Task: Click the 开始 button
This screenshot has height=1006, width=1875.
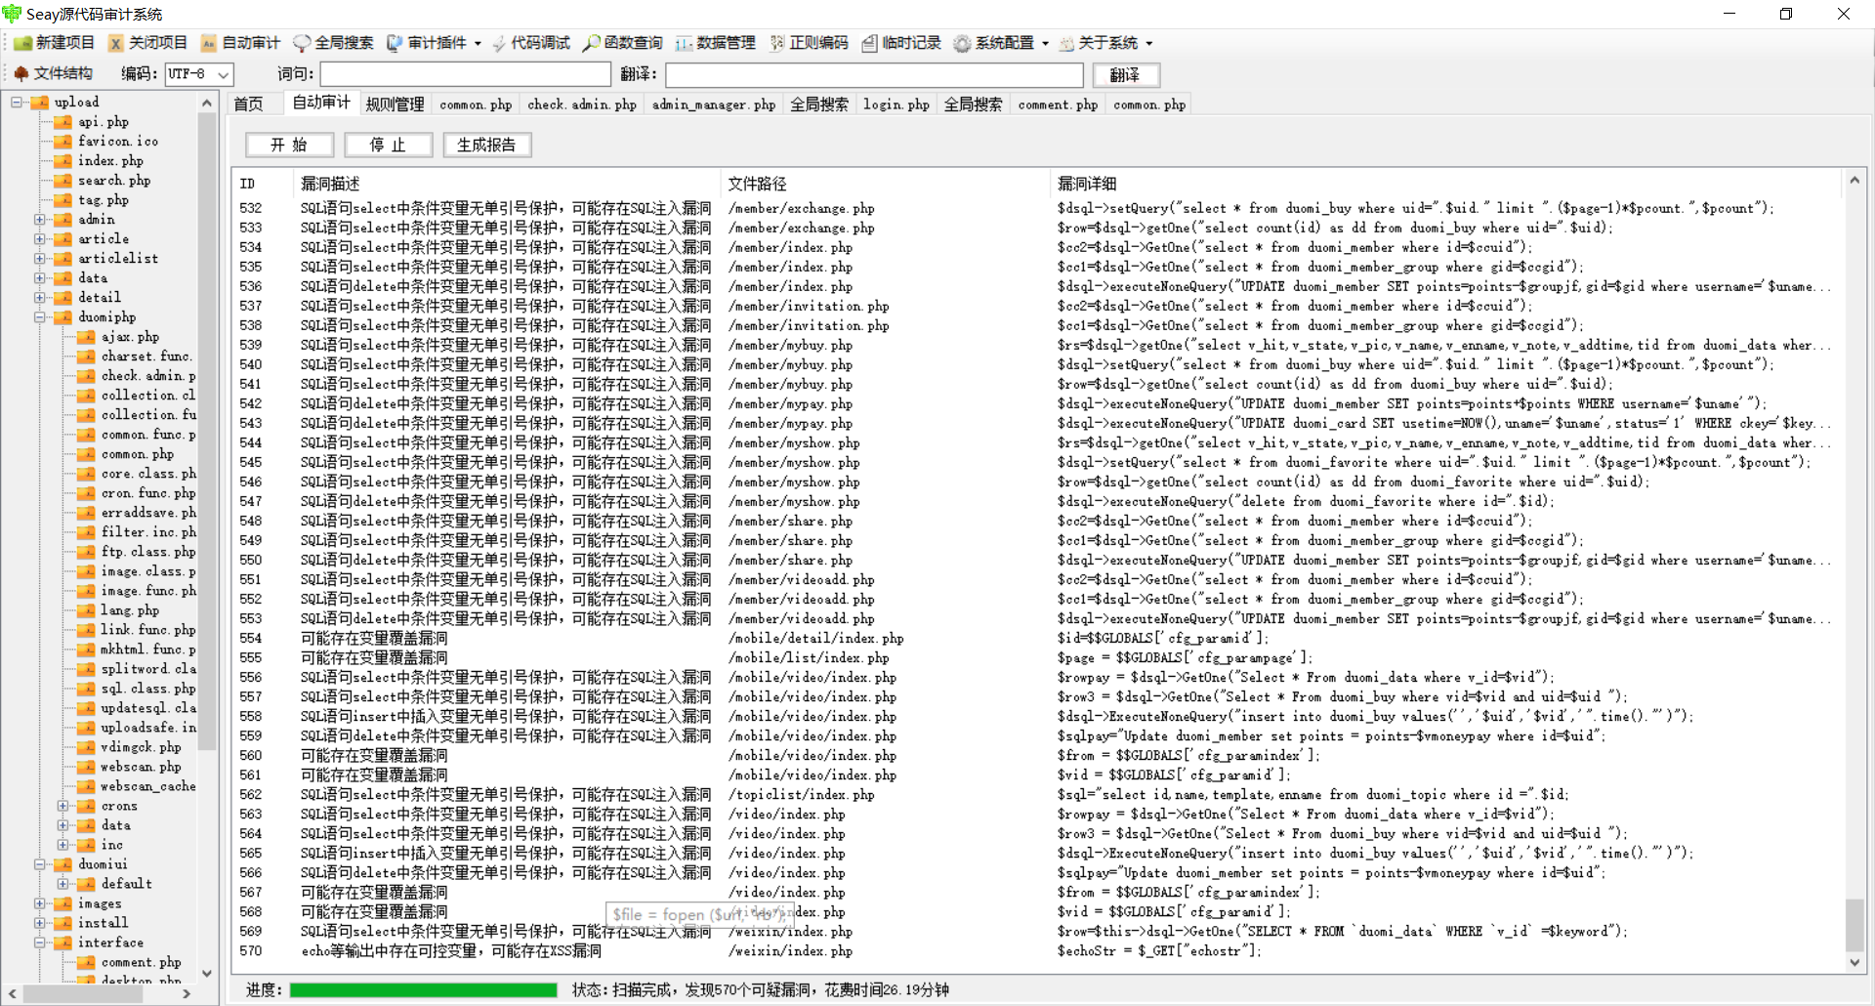Action: (289, 145)
